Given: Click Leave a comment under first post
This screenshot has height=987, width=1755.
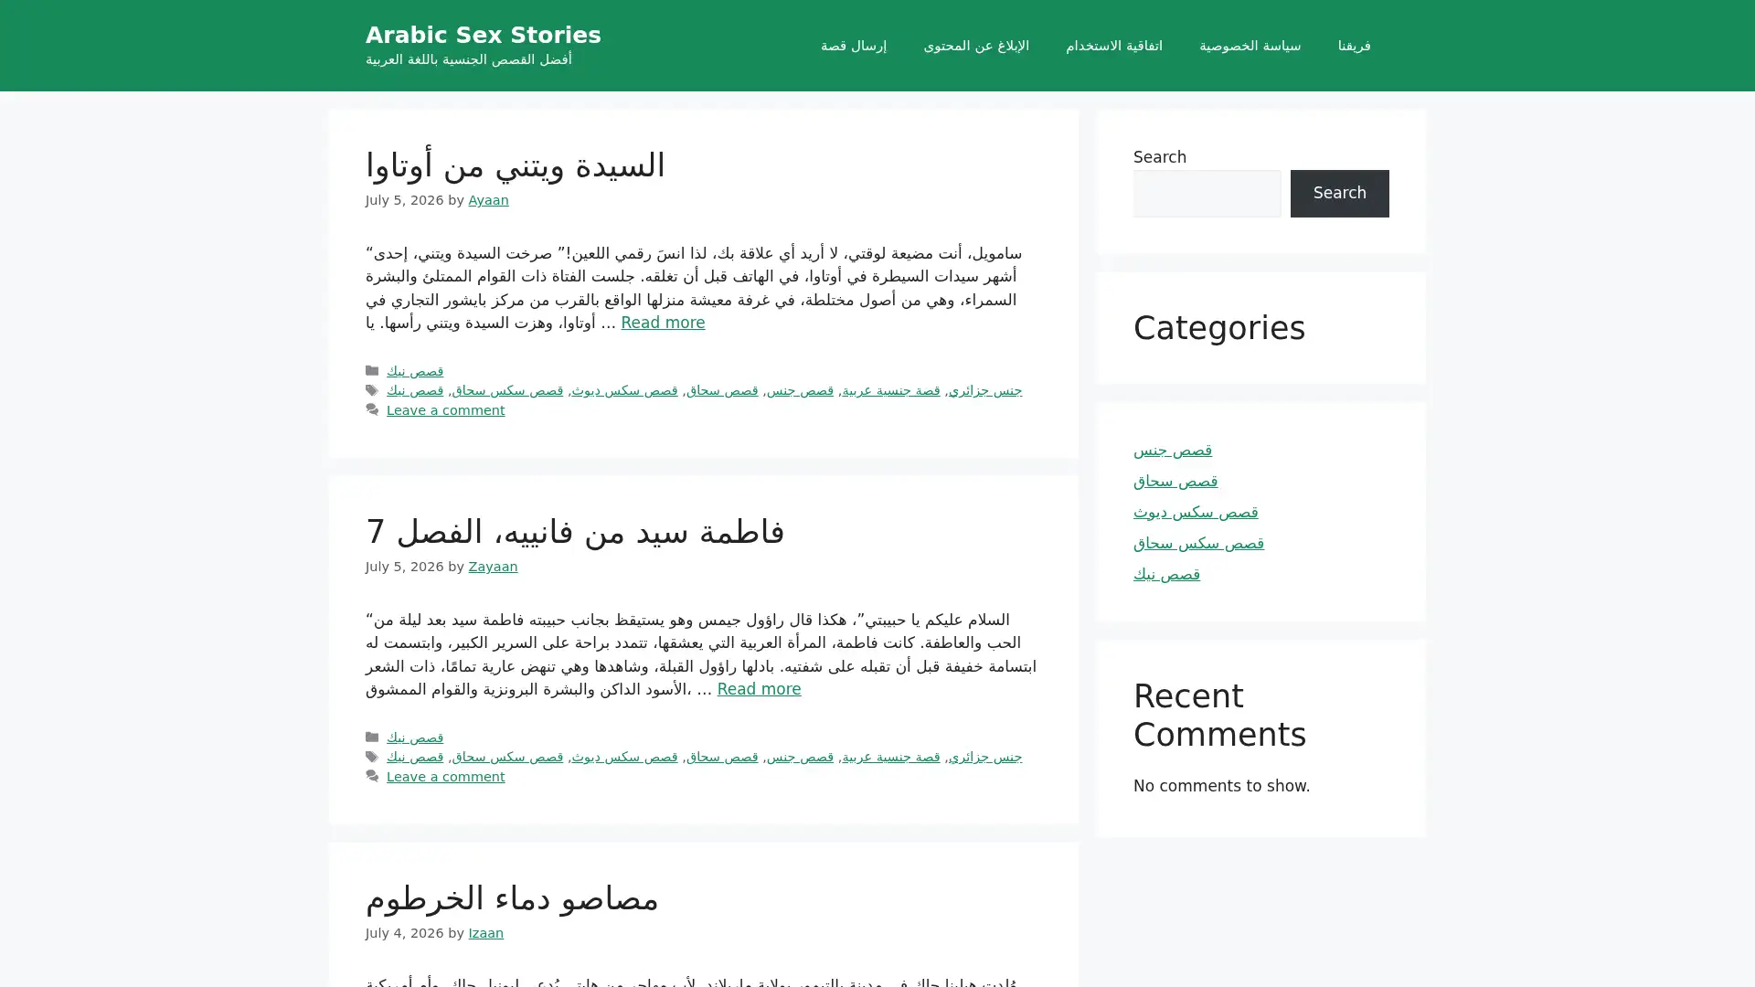Looking at the screenshot, I should click(x=445, y=410).
